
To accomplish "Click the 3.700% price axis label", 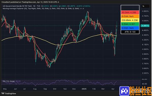I will (145, 64).
